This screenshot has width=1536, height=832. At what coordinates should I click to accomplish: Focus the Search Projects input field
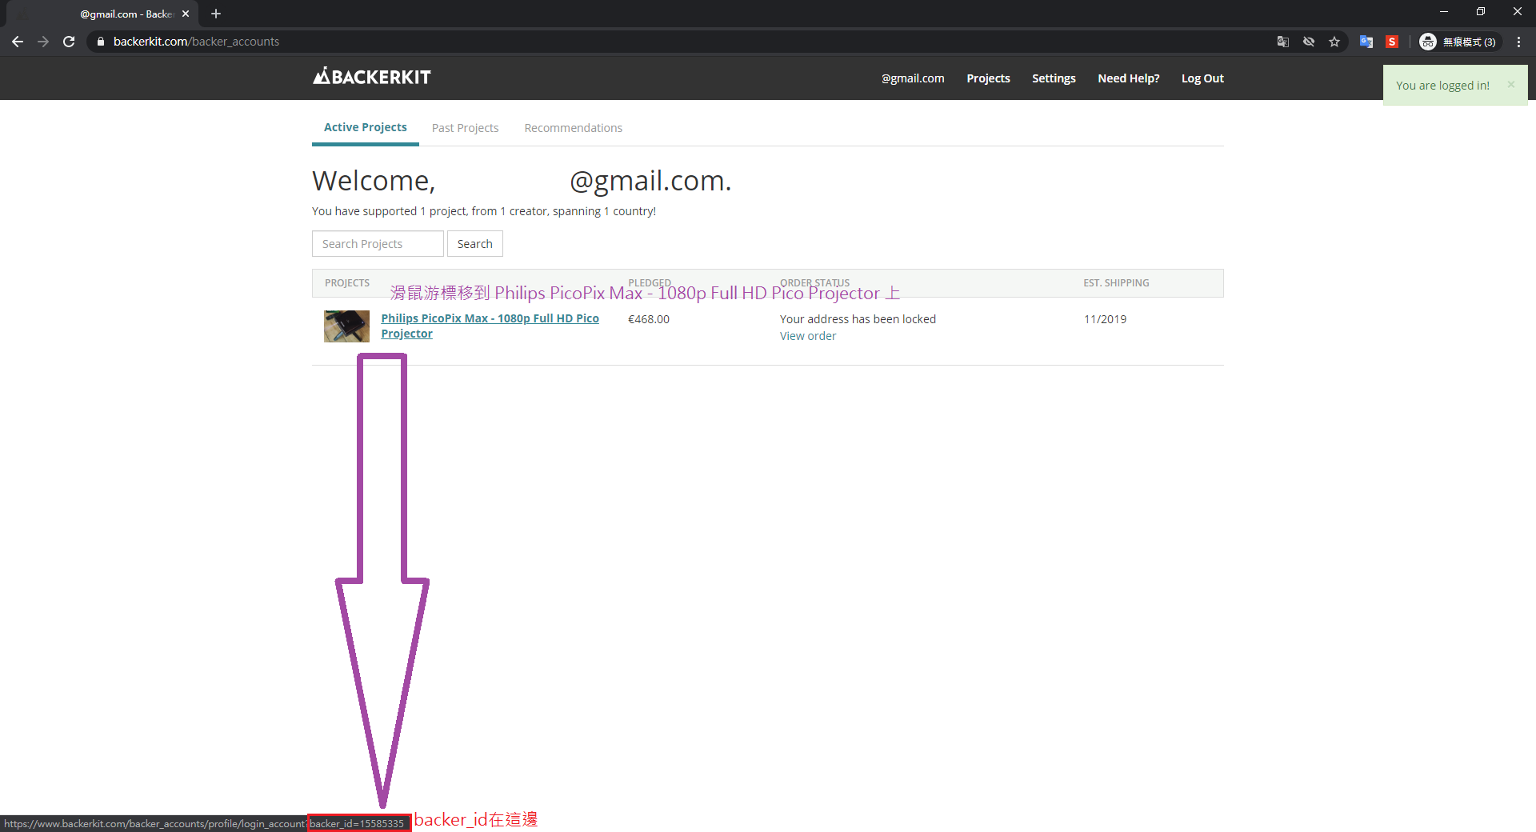coord(378,244)
